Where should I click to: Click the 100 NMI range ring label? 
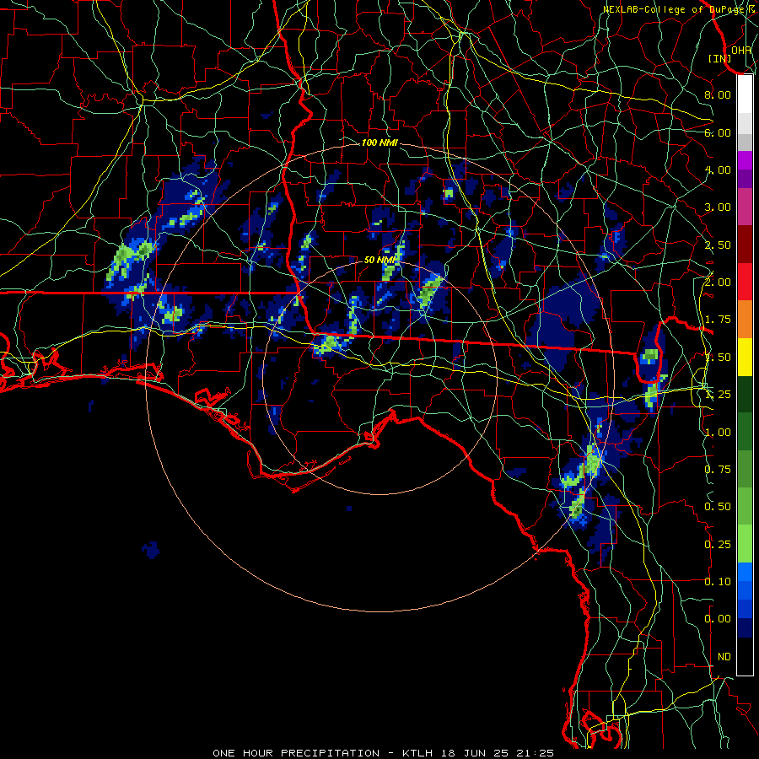coord(379,143)
